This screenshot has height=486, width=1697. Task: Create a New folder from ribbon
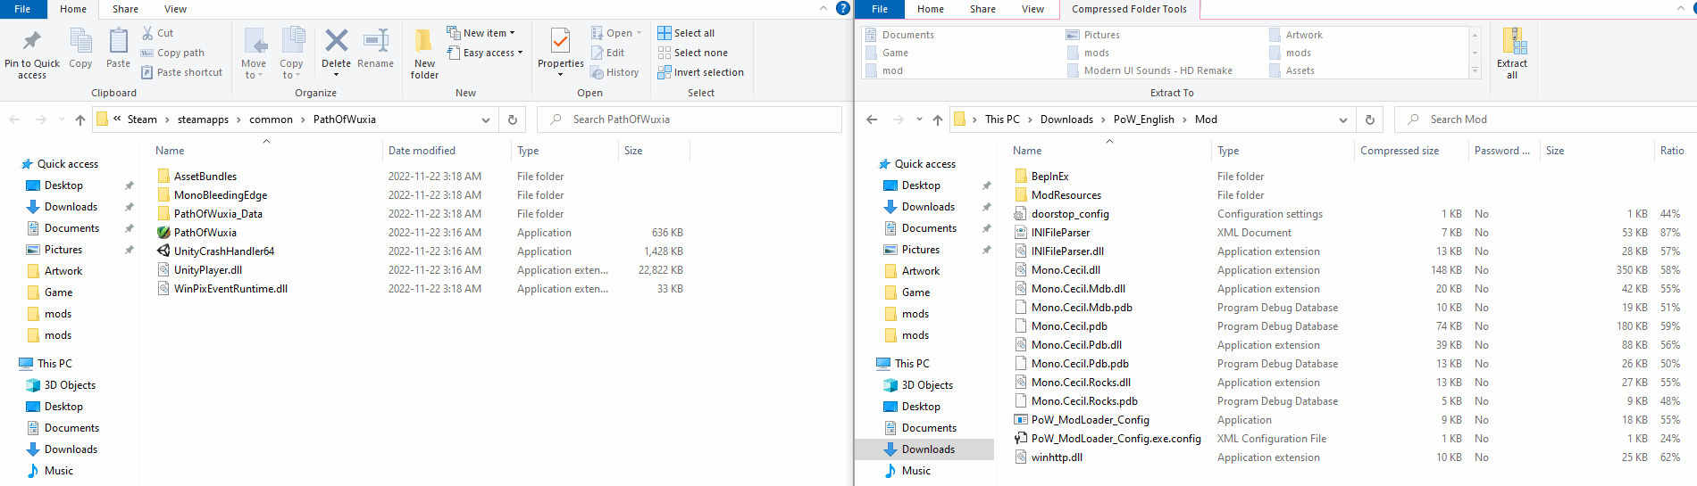click(424, 42)
